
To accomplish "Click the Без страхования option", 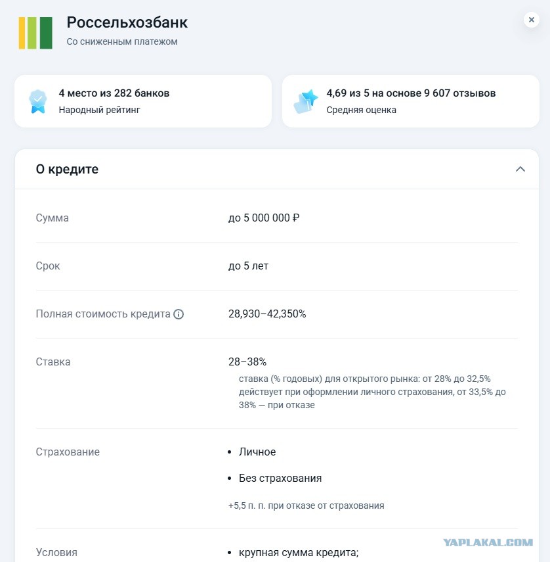I will tap(280, 478).
